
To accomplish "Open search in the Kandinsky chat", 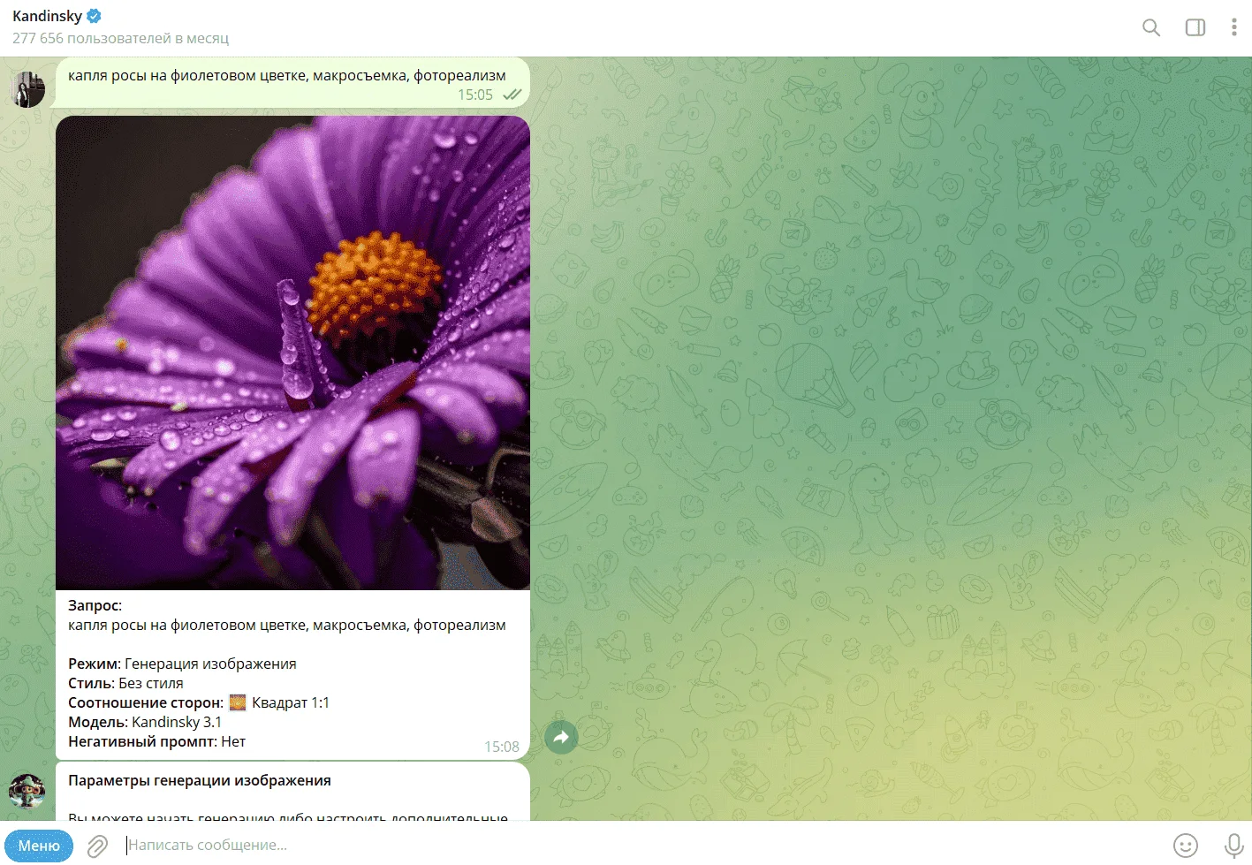I will click(x=1150, y=27).
